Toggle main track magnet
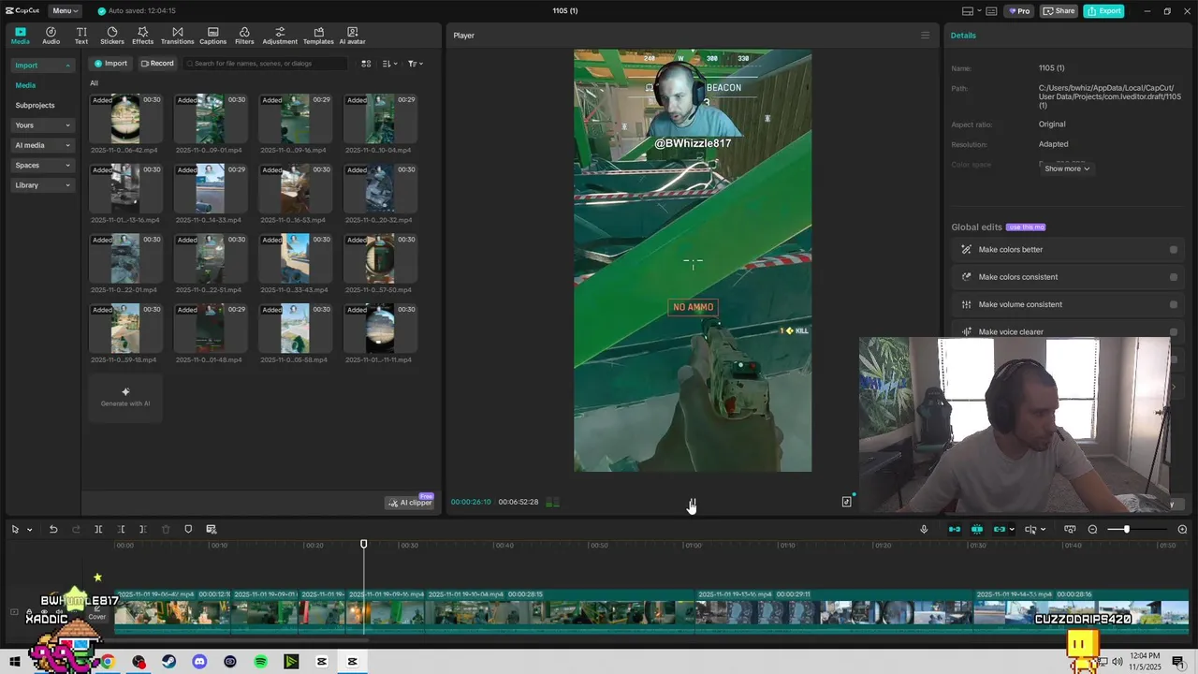The width and height of the screenshot is (1198, 674). tap(955, 529)
